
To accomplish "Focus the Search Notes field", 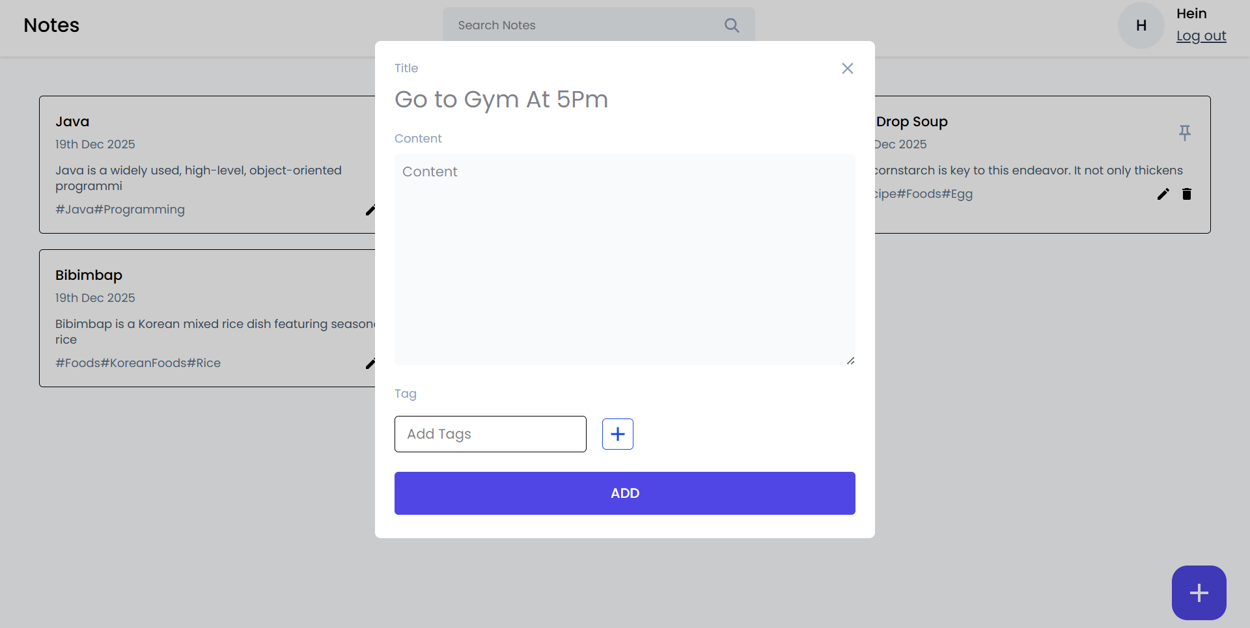I will click(586, 25).
